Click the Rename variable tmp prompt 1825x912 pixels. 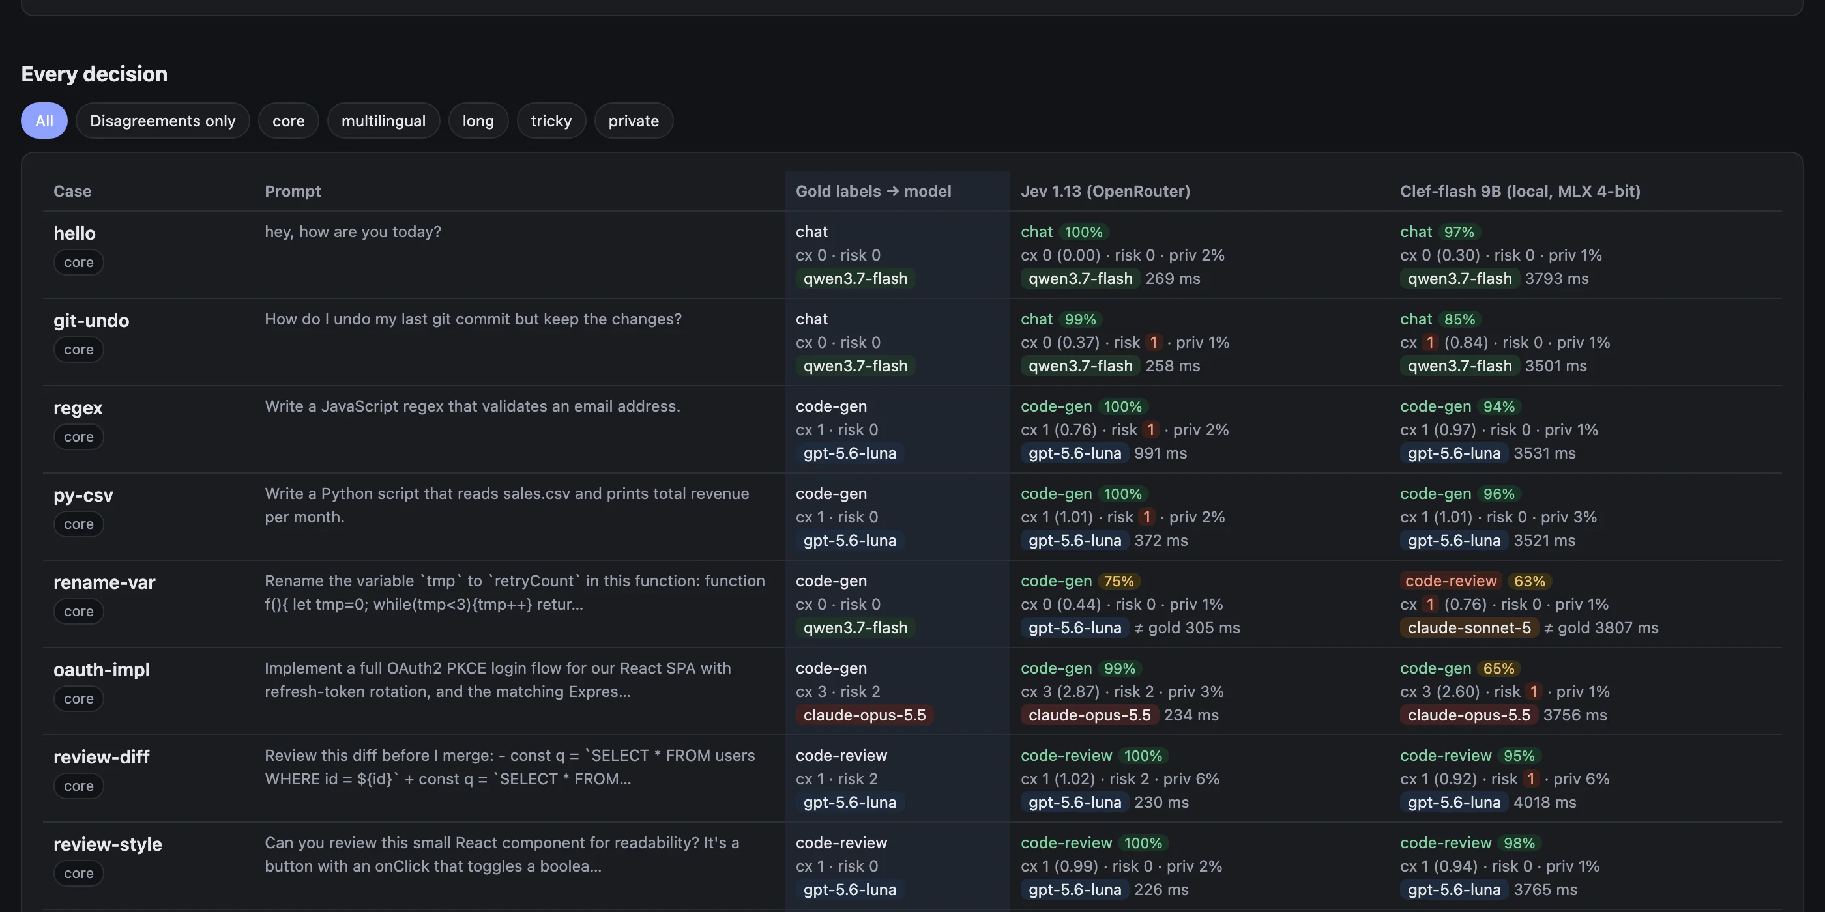(x=515, y=592)
